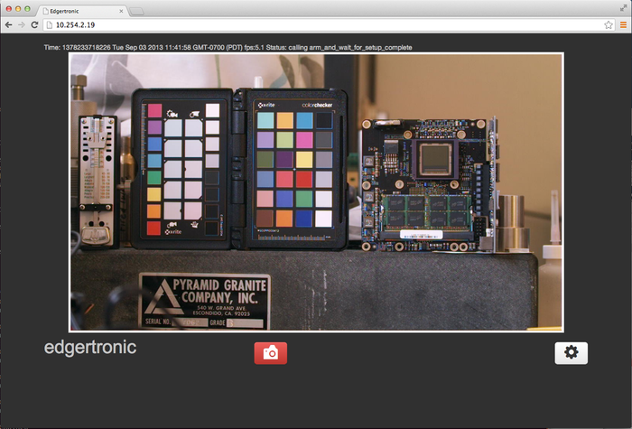This screenshot has width=632, height=429.
Task: Open camera settings via the gear button
Action: click(x=572, y=353)
